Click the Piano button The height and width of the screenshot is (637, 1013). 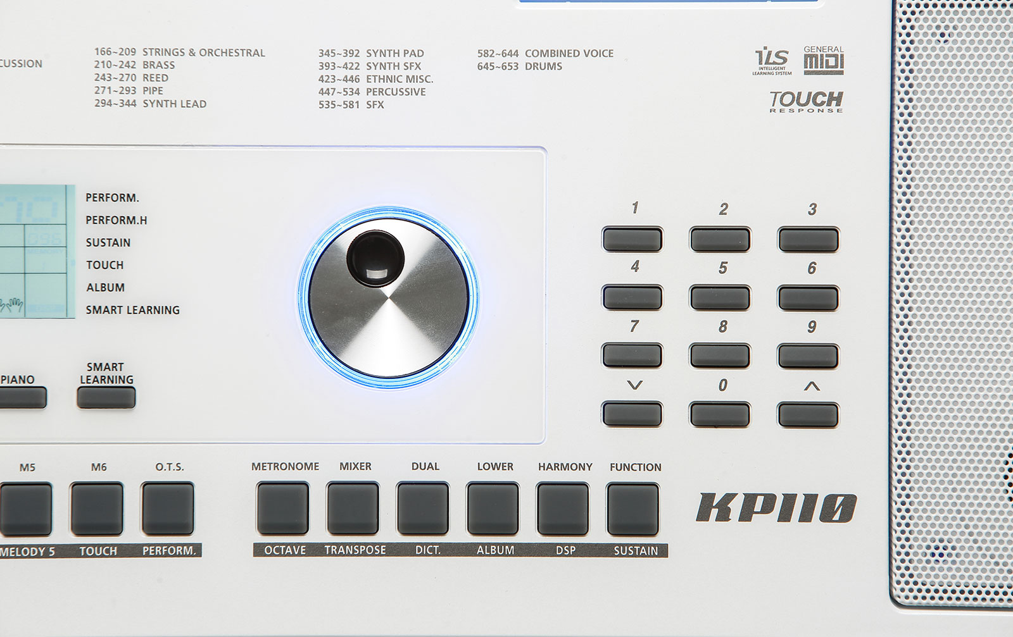tap(23, 397)
